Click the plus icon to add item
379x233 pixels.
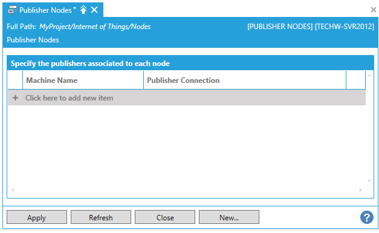click(x=16, y=98)
